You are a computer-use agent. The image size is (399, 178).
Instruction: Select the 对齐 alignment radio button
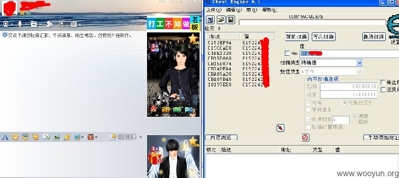point(355,116)
